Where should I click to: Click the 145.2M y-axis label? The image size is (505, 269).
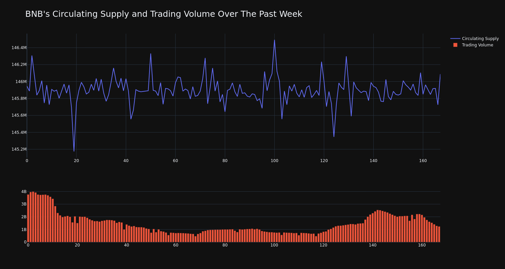19,149
